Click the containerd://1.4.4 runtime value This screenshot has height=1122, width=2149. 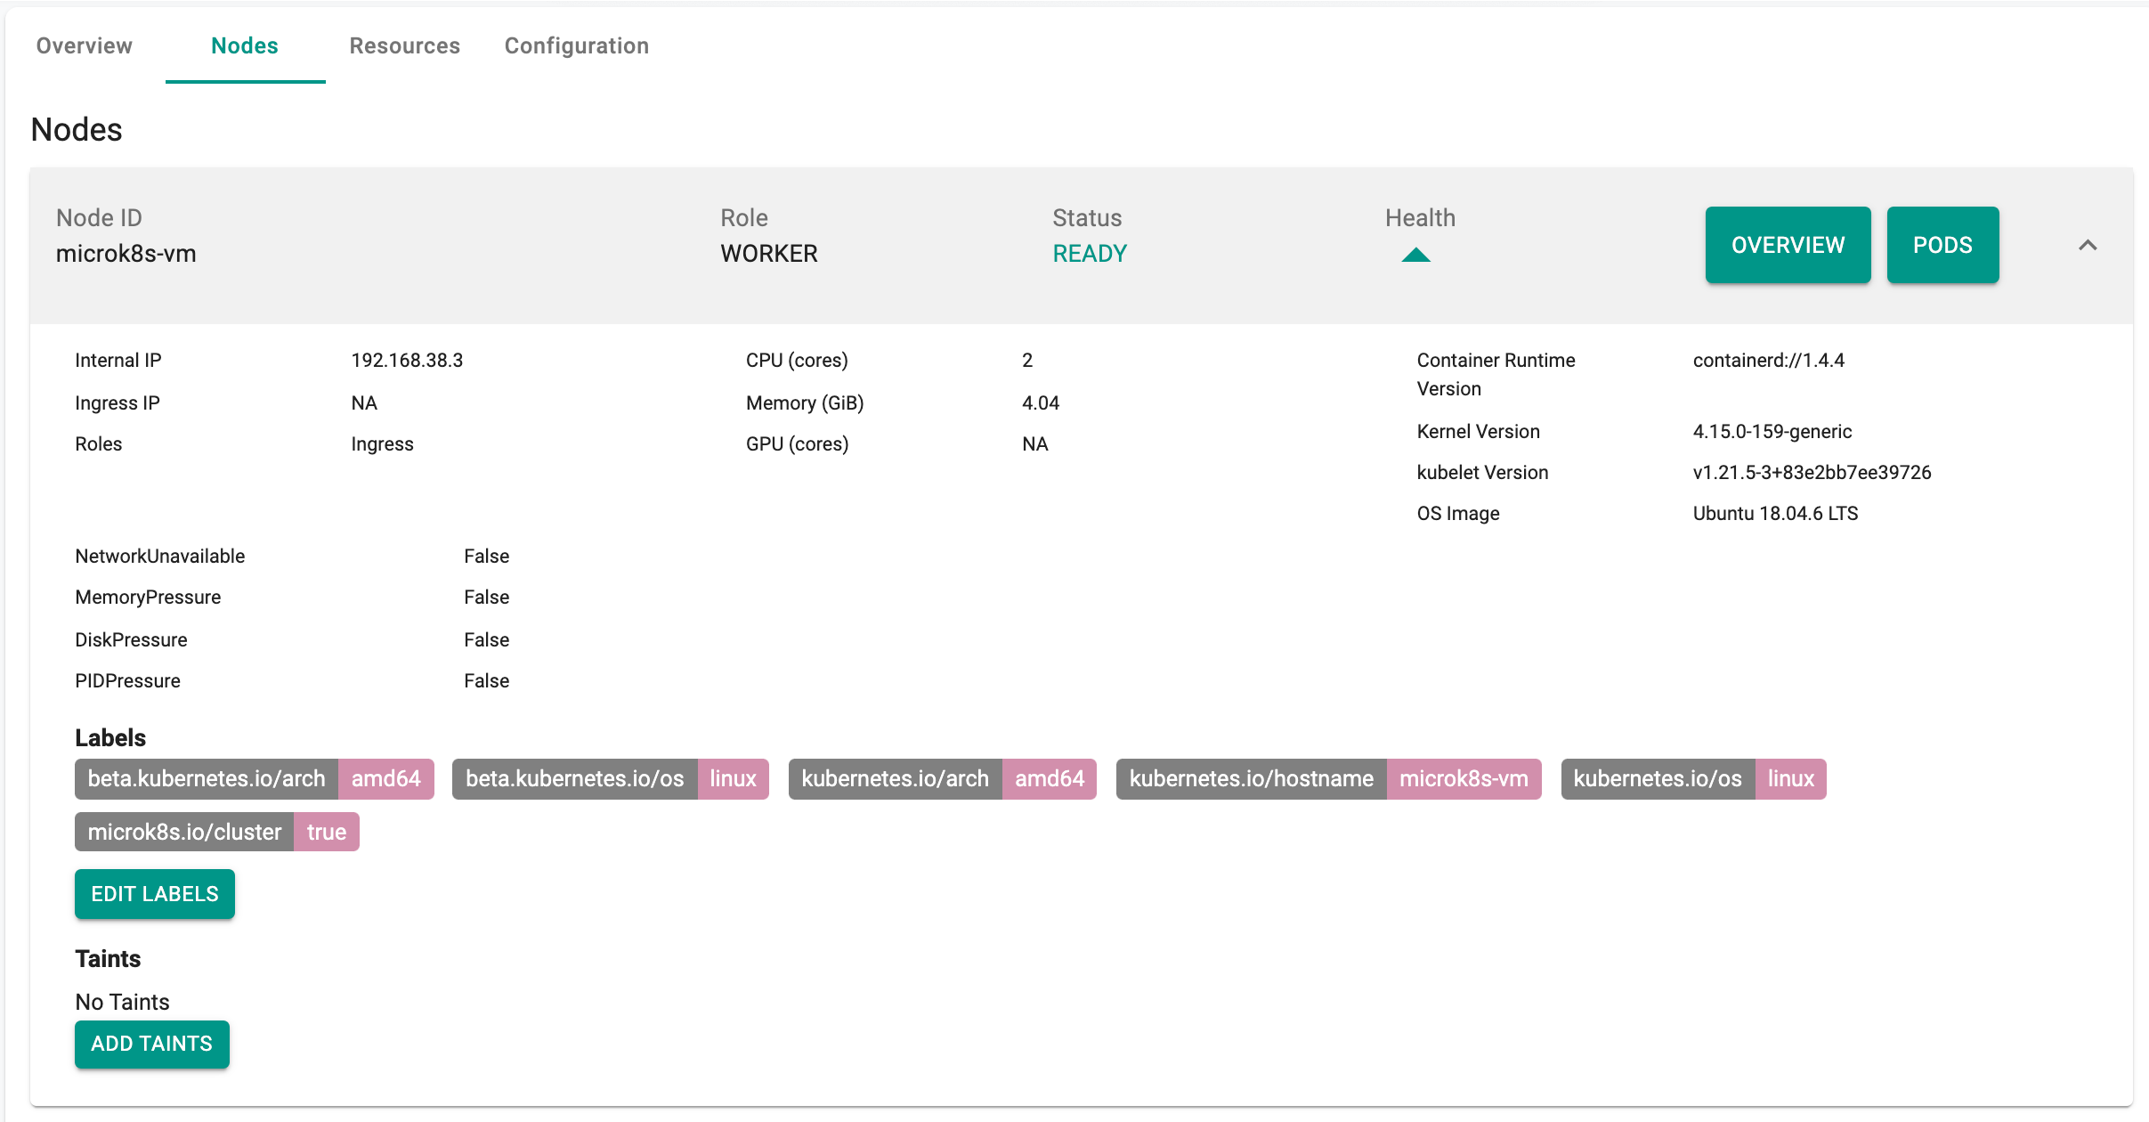(x=1768, y=360)
